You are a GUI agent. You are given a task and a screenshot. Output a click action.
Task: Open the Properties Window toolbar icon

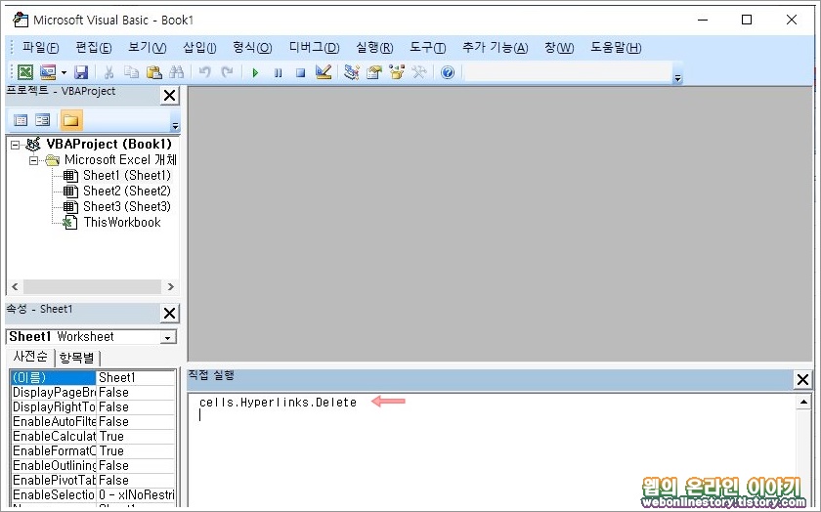[x=373, y=72]
